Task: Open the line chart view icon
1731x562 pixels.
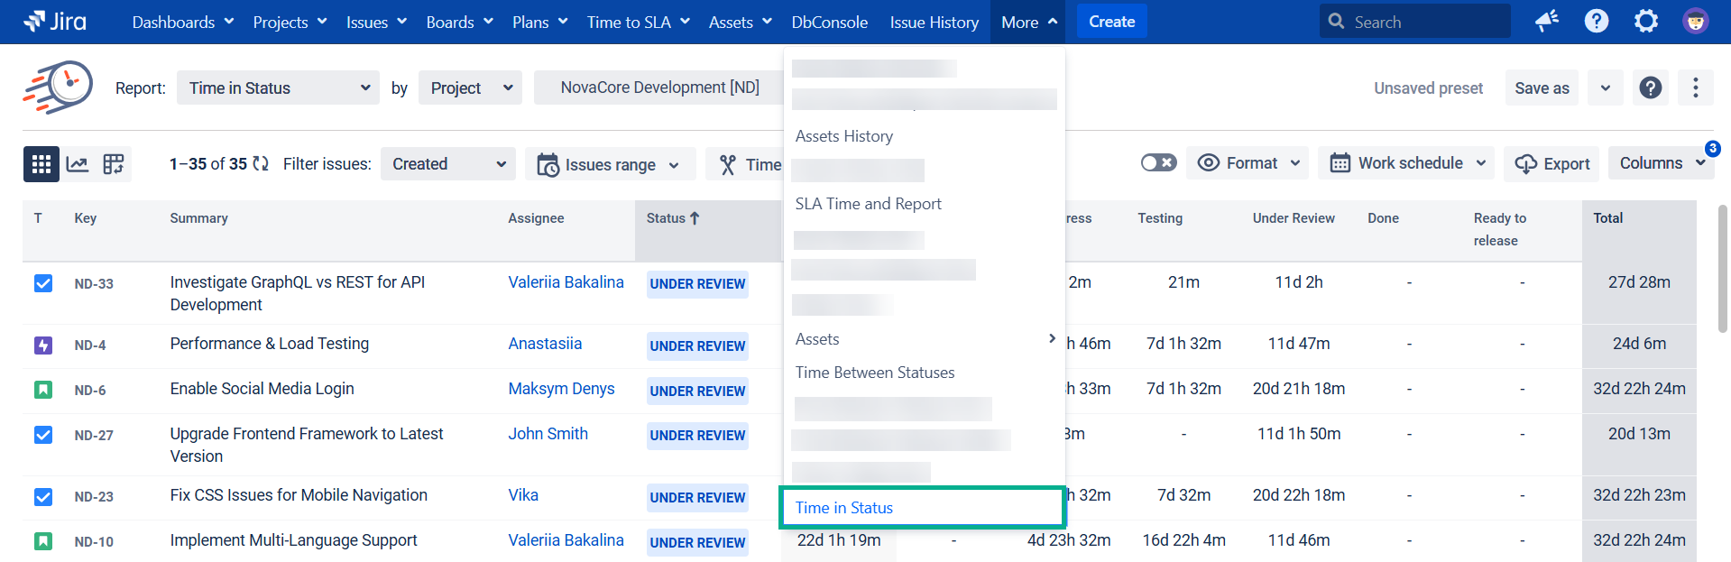Action: coord(78,164)
